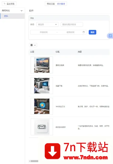Switch to the 后台管理 tab
Image resolution: width=113 pixels, height=164 pixels.
pyautogui.click(x=61, y=4)
